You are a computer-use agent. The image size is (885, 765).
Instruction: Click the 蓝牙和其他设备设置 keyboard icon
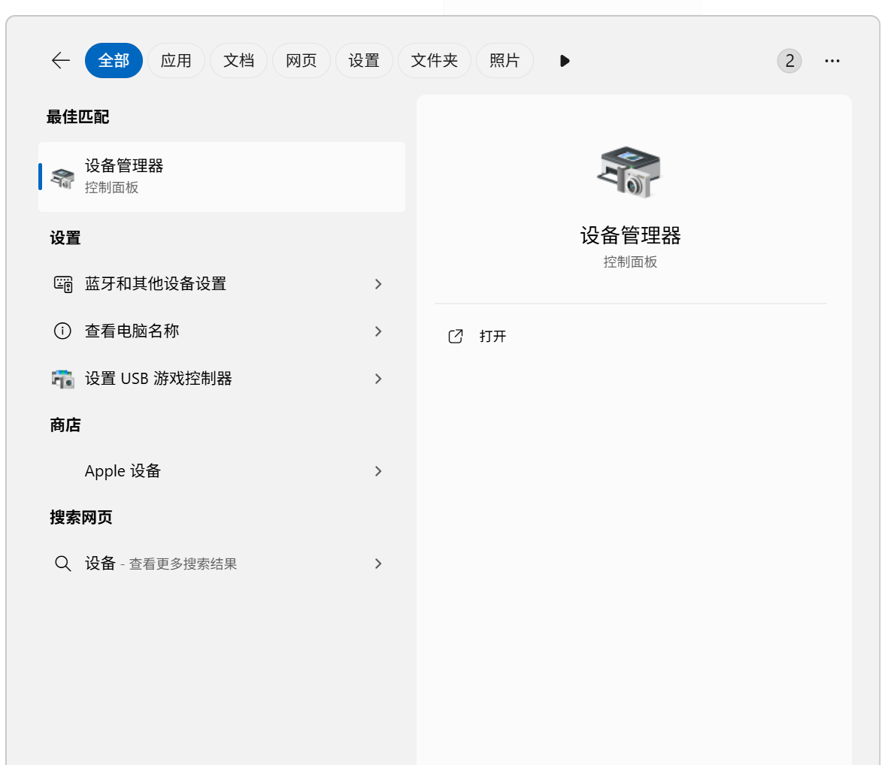click(62, 284)
